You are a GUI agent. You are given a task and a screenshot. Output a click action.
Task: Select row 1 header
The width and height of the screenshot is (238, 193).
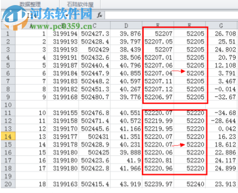(8, 34)
